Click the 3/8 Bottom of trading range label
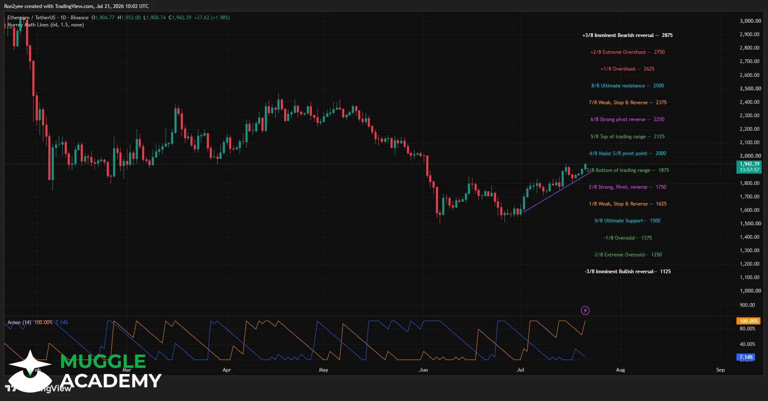The image size is (768, 401). coord(628,170)
